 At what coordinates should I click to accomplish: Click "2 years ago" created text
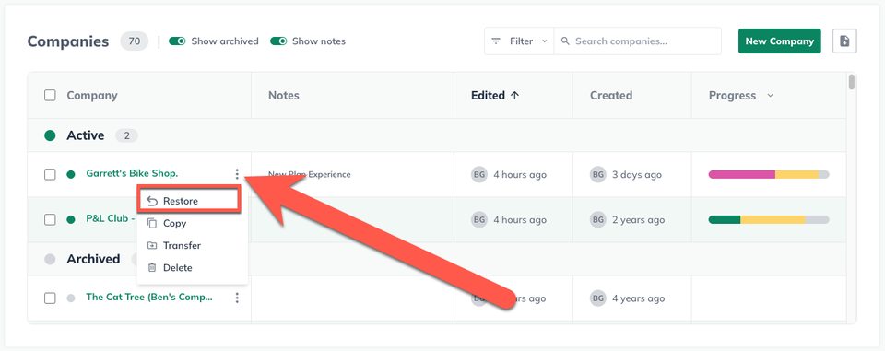tap(638, 220)
